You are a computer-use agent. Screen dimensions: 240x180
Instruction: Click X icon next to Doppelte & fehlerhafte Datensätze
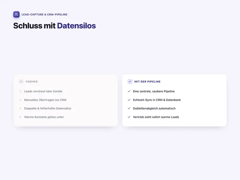[20, 108]
